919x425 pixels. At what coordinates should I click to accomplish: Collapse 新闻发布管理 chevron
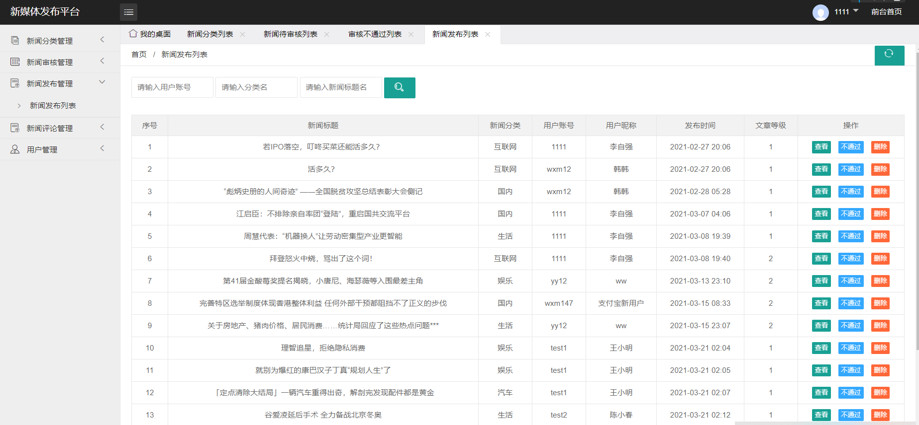click(x=102, y=82)
